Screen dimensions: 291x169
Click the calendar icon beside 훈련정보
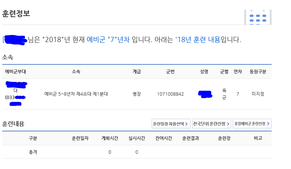click(x=258, y=17)
